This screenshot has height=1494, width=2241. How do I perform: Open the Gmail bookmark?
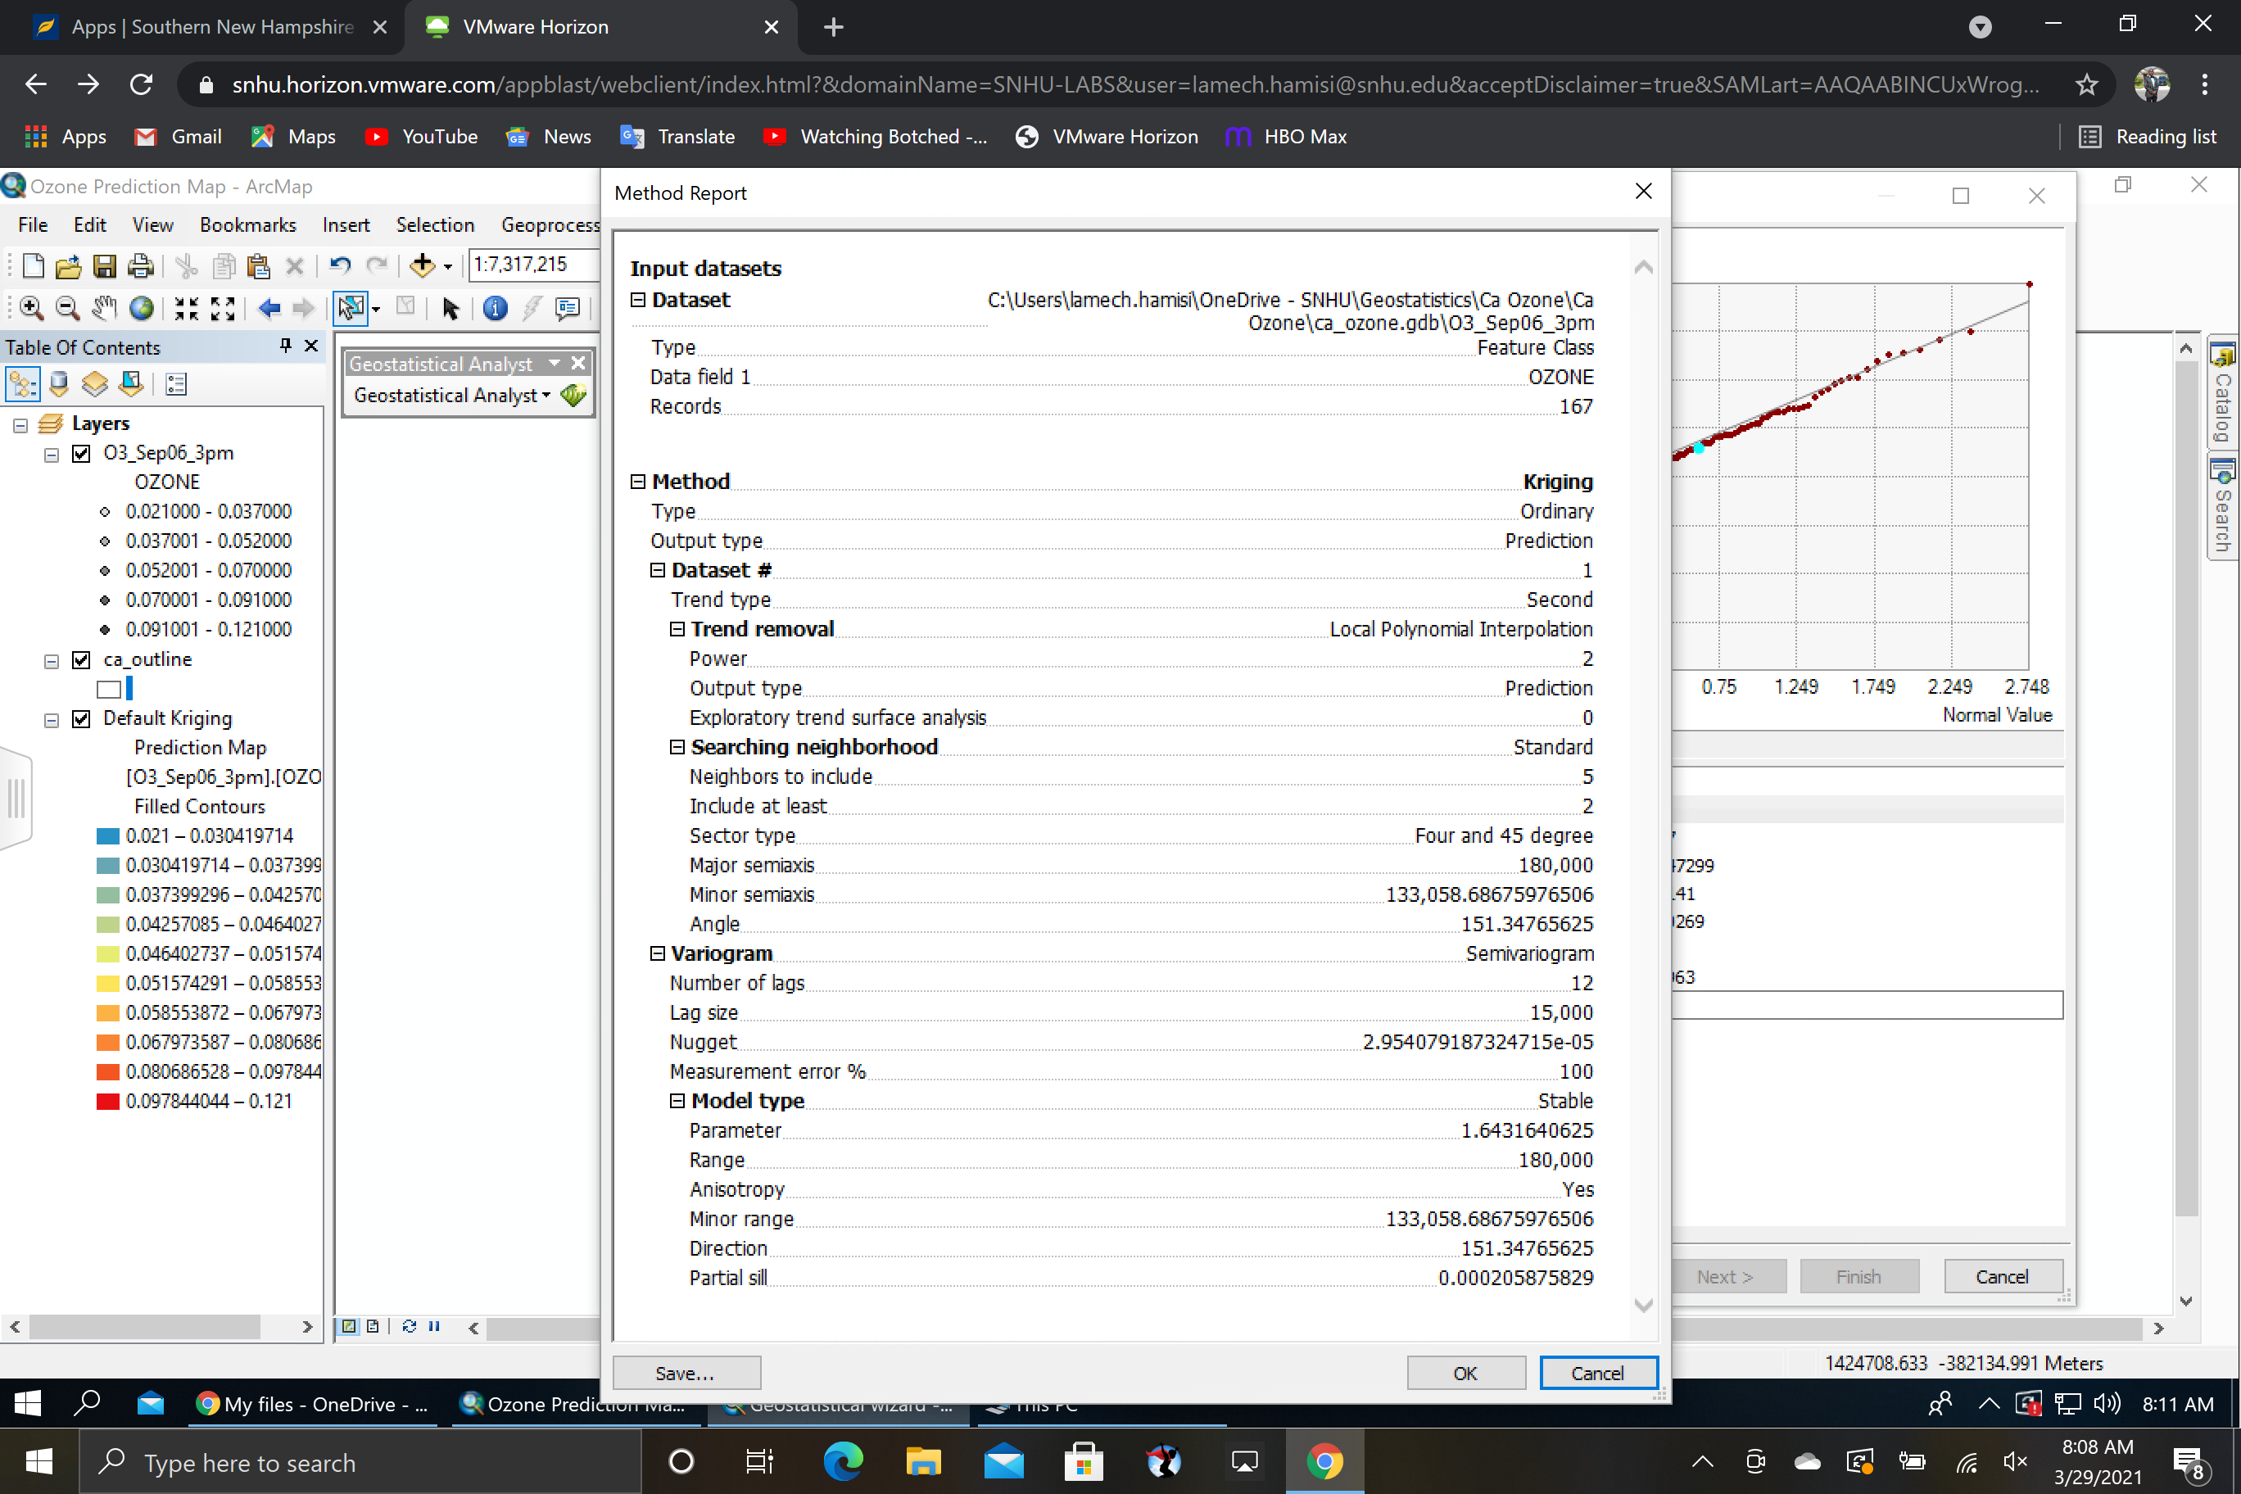point(179,136)
